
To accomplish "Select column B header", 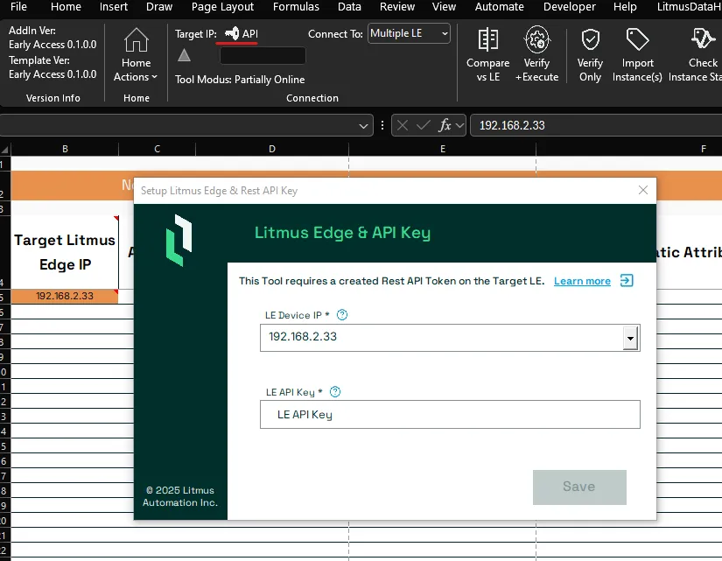I will (65, 149).
